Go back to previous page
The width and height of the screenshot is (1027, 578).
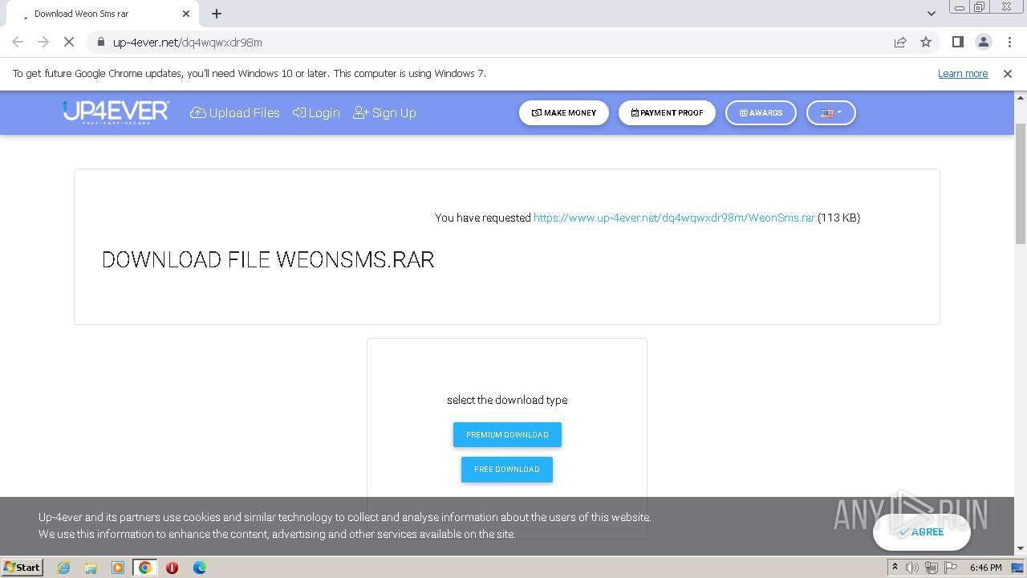pyautogui.click(x=18, y=42)
